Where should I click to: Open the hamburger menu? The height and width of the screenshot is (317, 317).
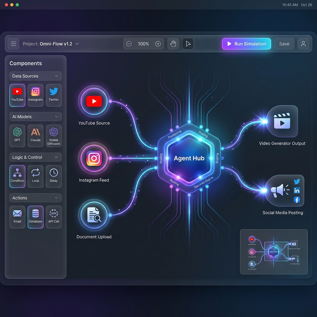tap(14, 44)
